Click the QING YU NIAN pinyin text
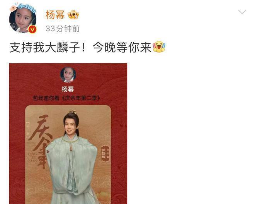 [x=32, y=157]
